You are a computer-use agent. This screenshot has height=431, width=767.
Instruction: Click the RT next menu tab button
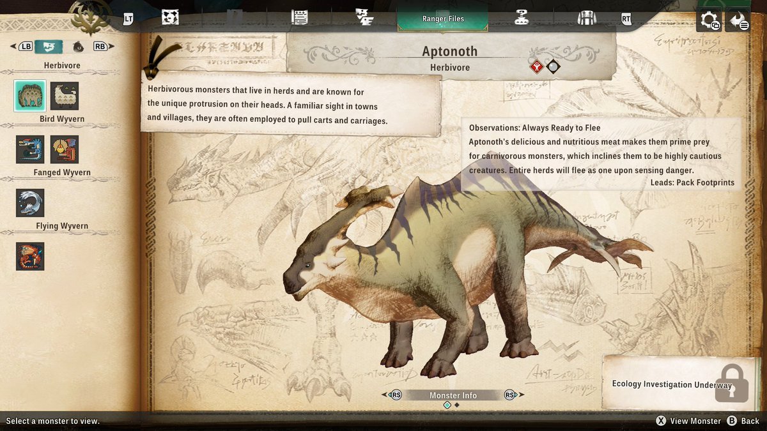626,19
